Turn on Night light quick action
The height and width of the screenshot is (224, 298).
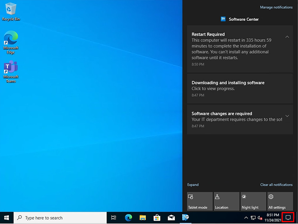(253, 202)
